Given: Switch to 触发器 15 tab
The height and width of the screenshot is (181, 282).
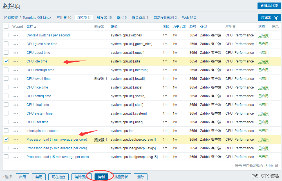Looking at the screenshot, I should pos(104,18).
